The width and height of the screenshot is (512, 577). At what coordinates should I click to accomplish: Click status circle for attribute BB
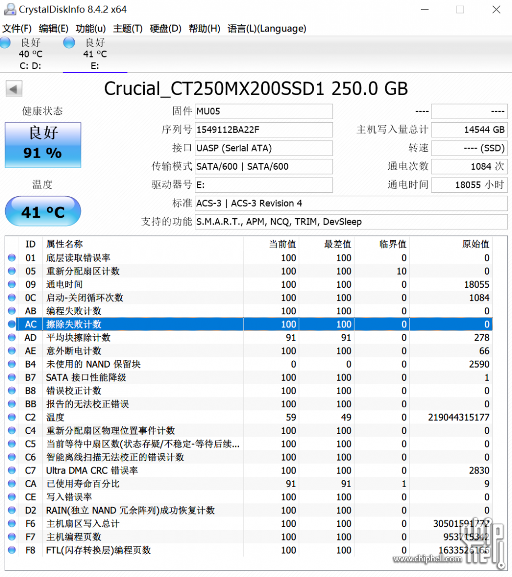[x=12, y=404]
